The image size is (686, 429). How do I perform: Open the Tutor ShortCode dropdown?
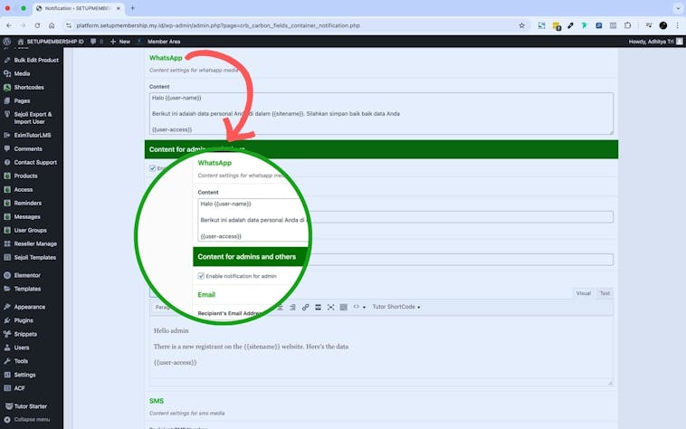396,307
